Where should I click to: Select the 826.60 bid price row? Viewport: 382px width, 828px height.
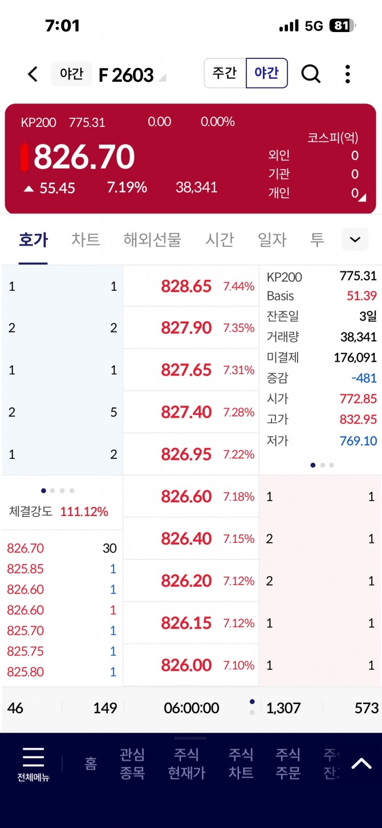pyautogui.click(x=191, y=497)
